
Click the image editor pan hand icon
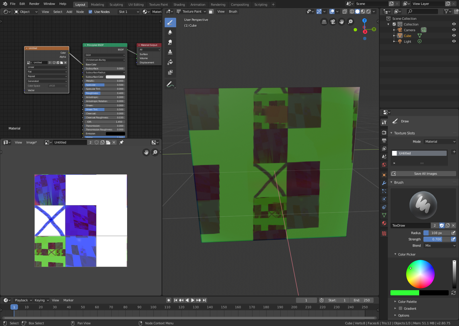pos(146,152)
